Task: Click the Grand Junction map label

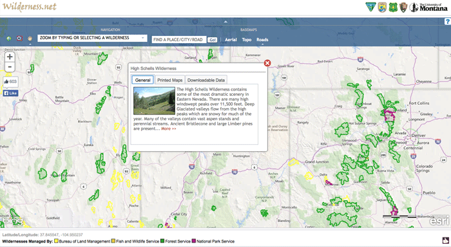Action: pos(317,161)
